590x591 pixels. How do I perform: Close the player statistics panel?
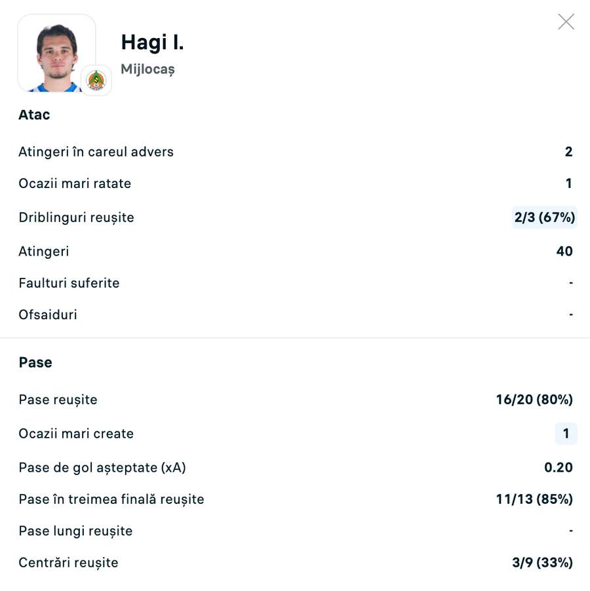pyautogui.click(x=566, y=21)
